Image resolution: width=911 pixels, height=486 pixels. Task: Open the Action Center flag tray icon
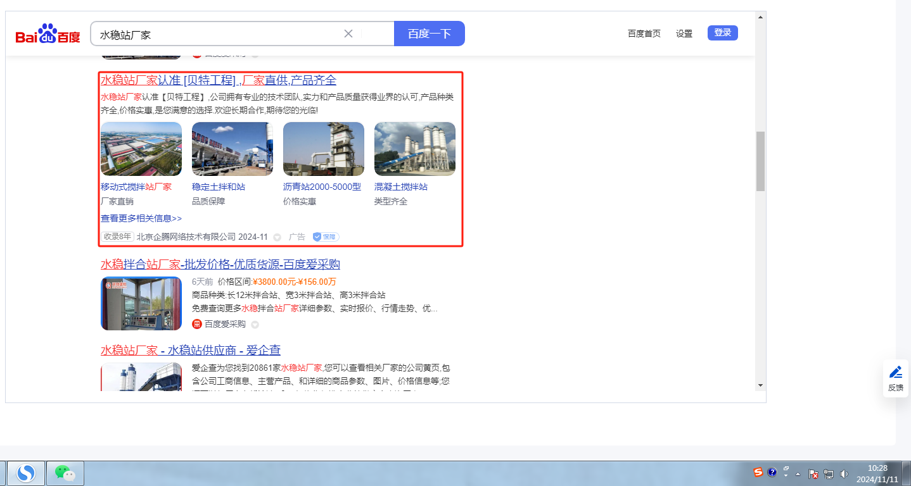813,473
